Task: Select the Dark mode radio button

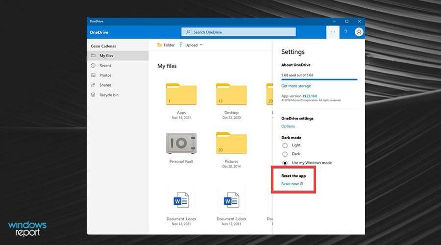Action: (x=285, y=154)
